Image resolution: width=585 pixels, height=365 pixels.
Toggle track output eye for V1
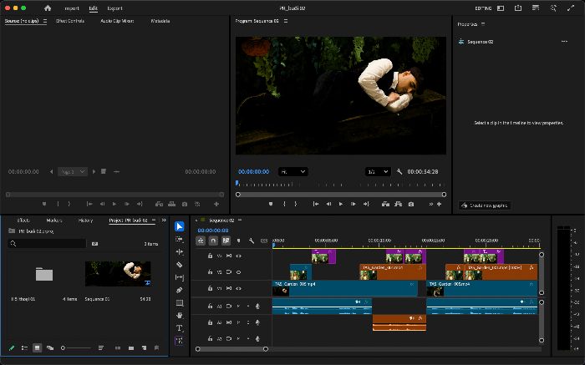238,288
